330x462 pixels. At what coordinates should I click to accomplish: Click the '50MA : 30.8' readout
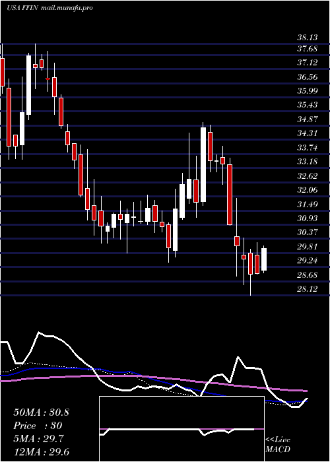[x=41, y=412]
